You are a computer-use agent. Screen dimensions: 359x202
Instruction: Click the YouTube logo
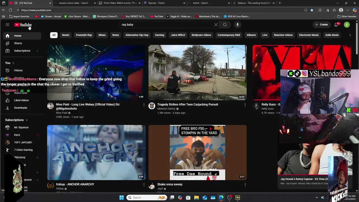coord(23,25)
